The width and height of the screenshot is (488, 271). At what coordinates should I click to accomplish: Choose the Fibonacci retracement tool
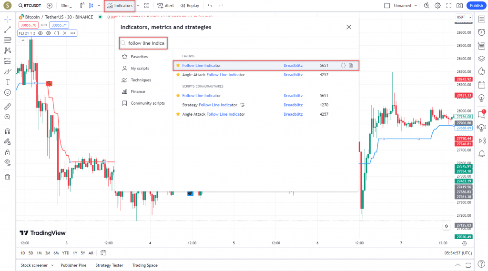click(x=8, y=40)
